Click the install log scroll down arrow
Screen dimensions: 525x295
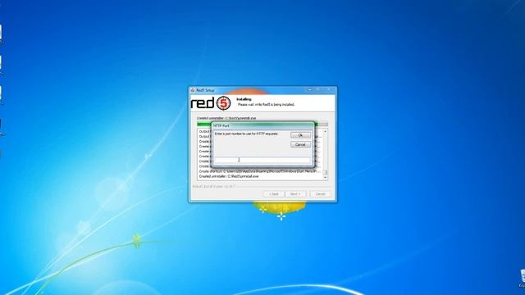325,178
